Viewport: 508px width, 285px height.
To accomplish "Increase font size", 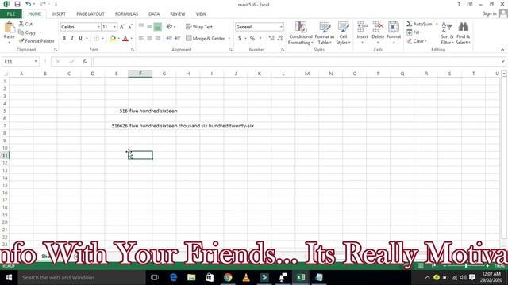I will coord(121,27).
